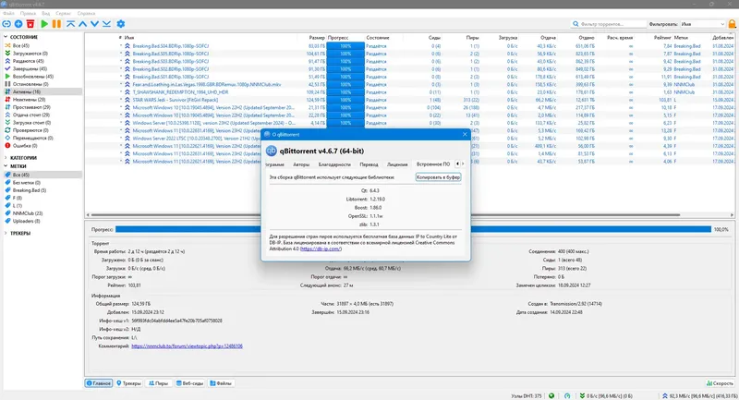Move torrent to bottom of queue icon
The image size is (739, 400).
[x=107, y=24]
